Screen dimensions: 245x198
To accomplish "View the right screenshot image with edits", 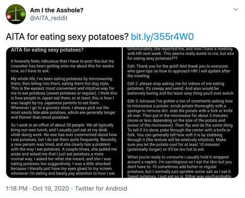I will coord(181,112).
